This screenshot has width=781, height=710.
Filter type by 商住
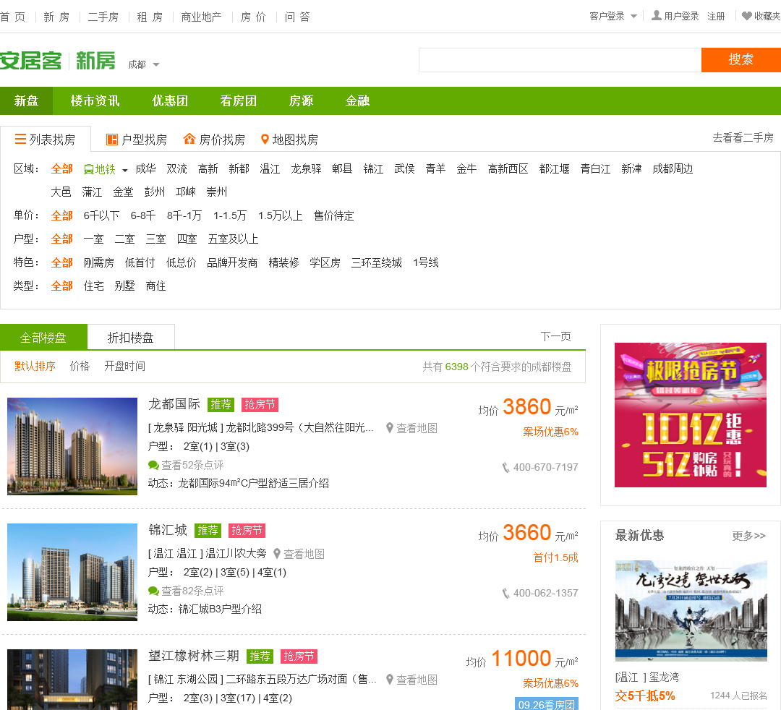click(x=156, y=286)
